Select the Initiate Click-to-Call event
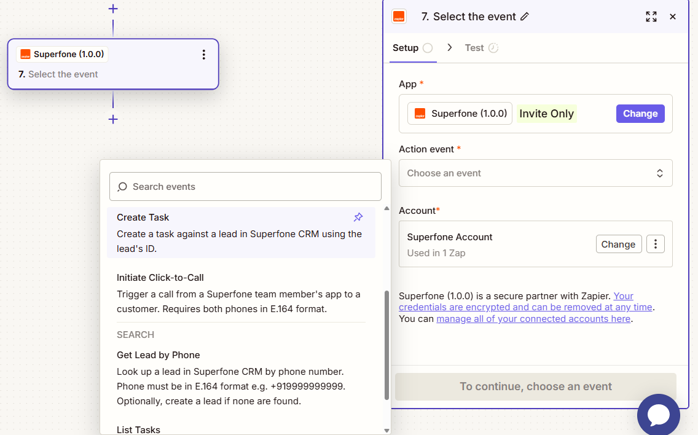698x435 pixels. tap(241, 293)
